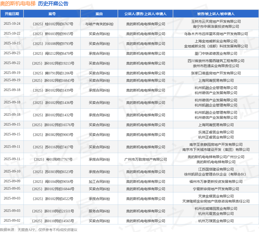Click defendant 乌鲁木齐市远祥星环房地产开发有限公司
The image size is (259, 232).
point(216,34)
